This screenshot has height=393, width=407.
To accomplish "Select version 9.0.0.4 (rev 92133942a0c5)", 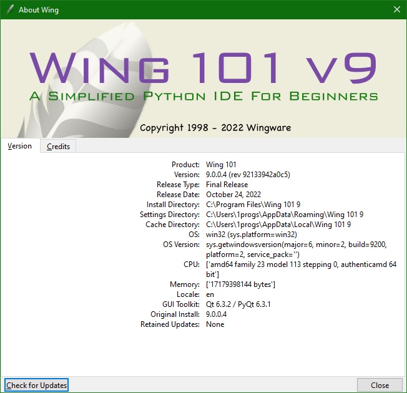I will coord(248,175).
